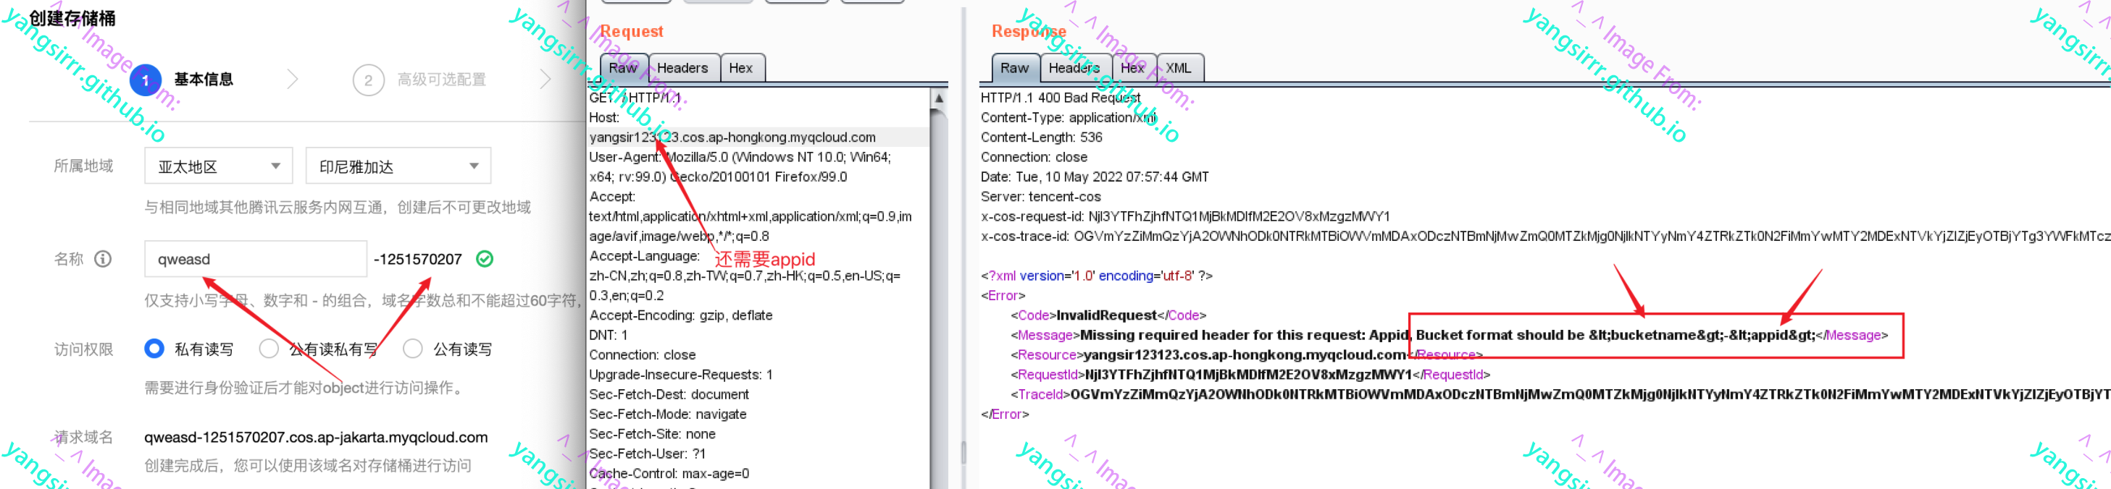Click the Request panel scroll-up arrow
This screenshot has width=2111, height=489.
939,98
